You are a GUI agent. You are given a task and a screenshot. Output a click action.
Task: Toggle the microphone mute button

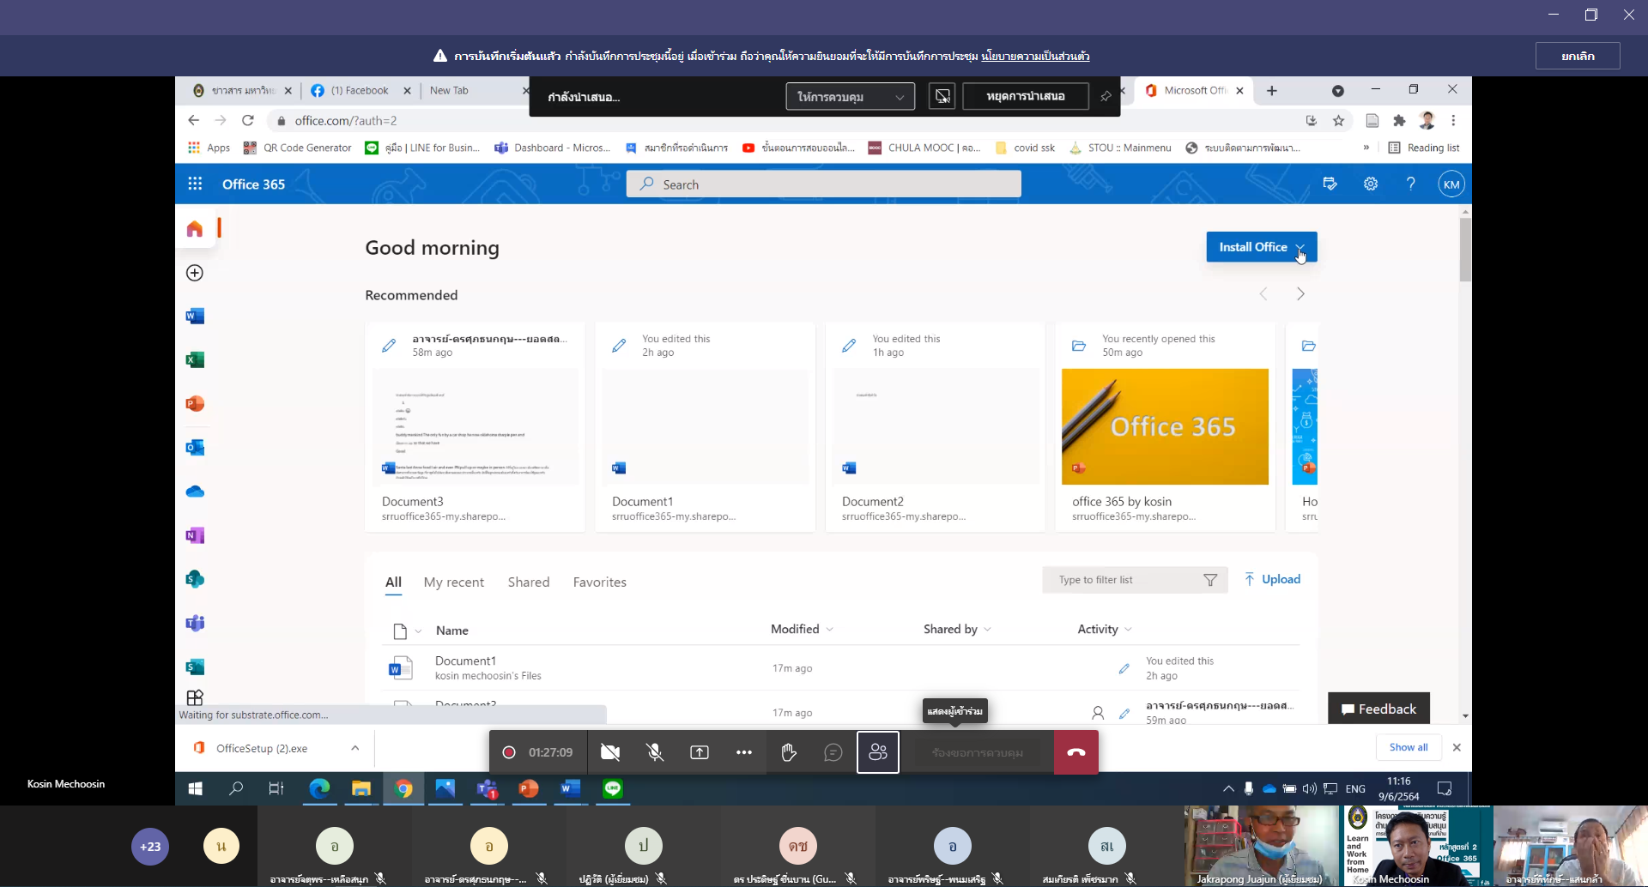point(655,752)
